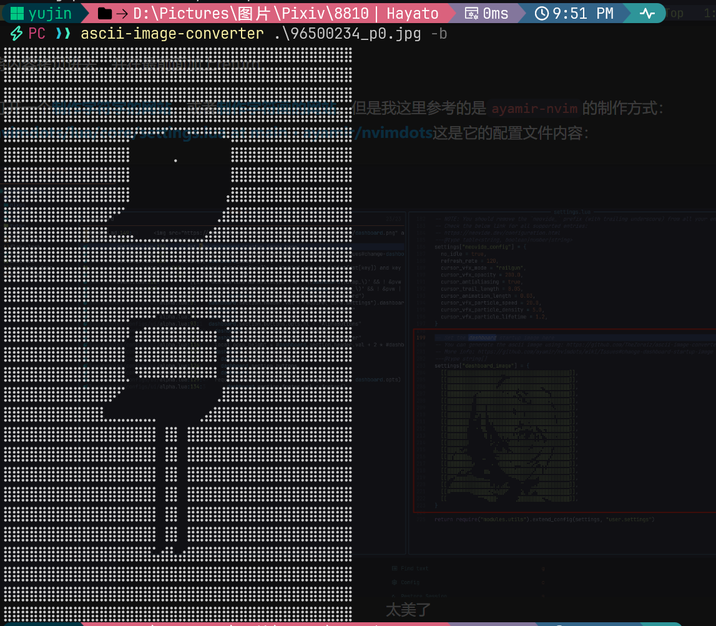This screenshot has height=626, width=716.
Task: Click the Hayato text in prompt
Action: [x=413, y=14]
